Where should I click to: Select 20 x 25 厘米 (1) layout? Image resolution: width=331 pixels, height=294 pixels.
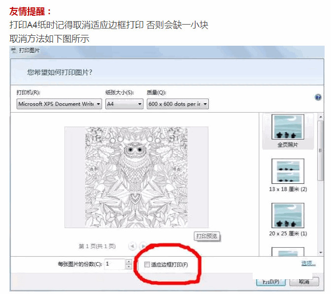(x=288, y=220)
